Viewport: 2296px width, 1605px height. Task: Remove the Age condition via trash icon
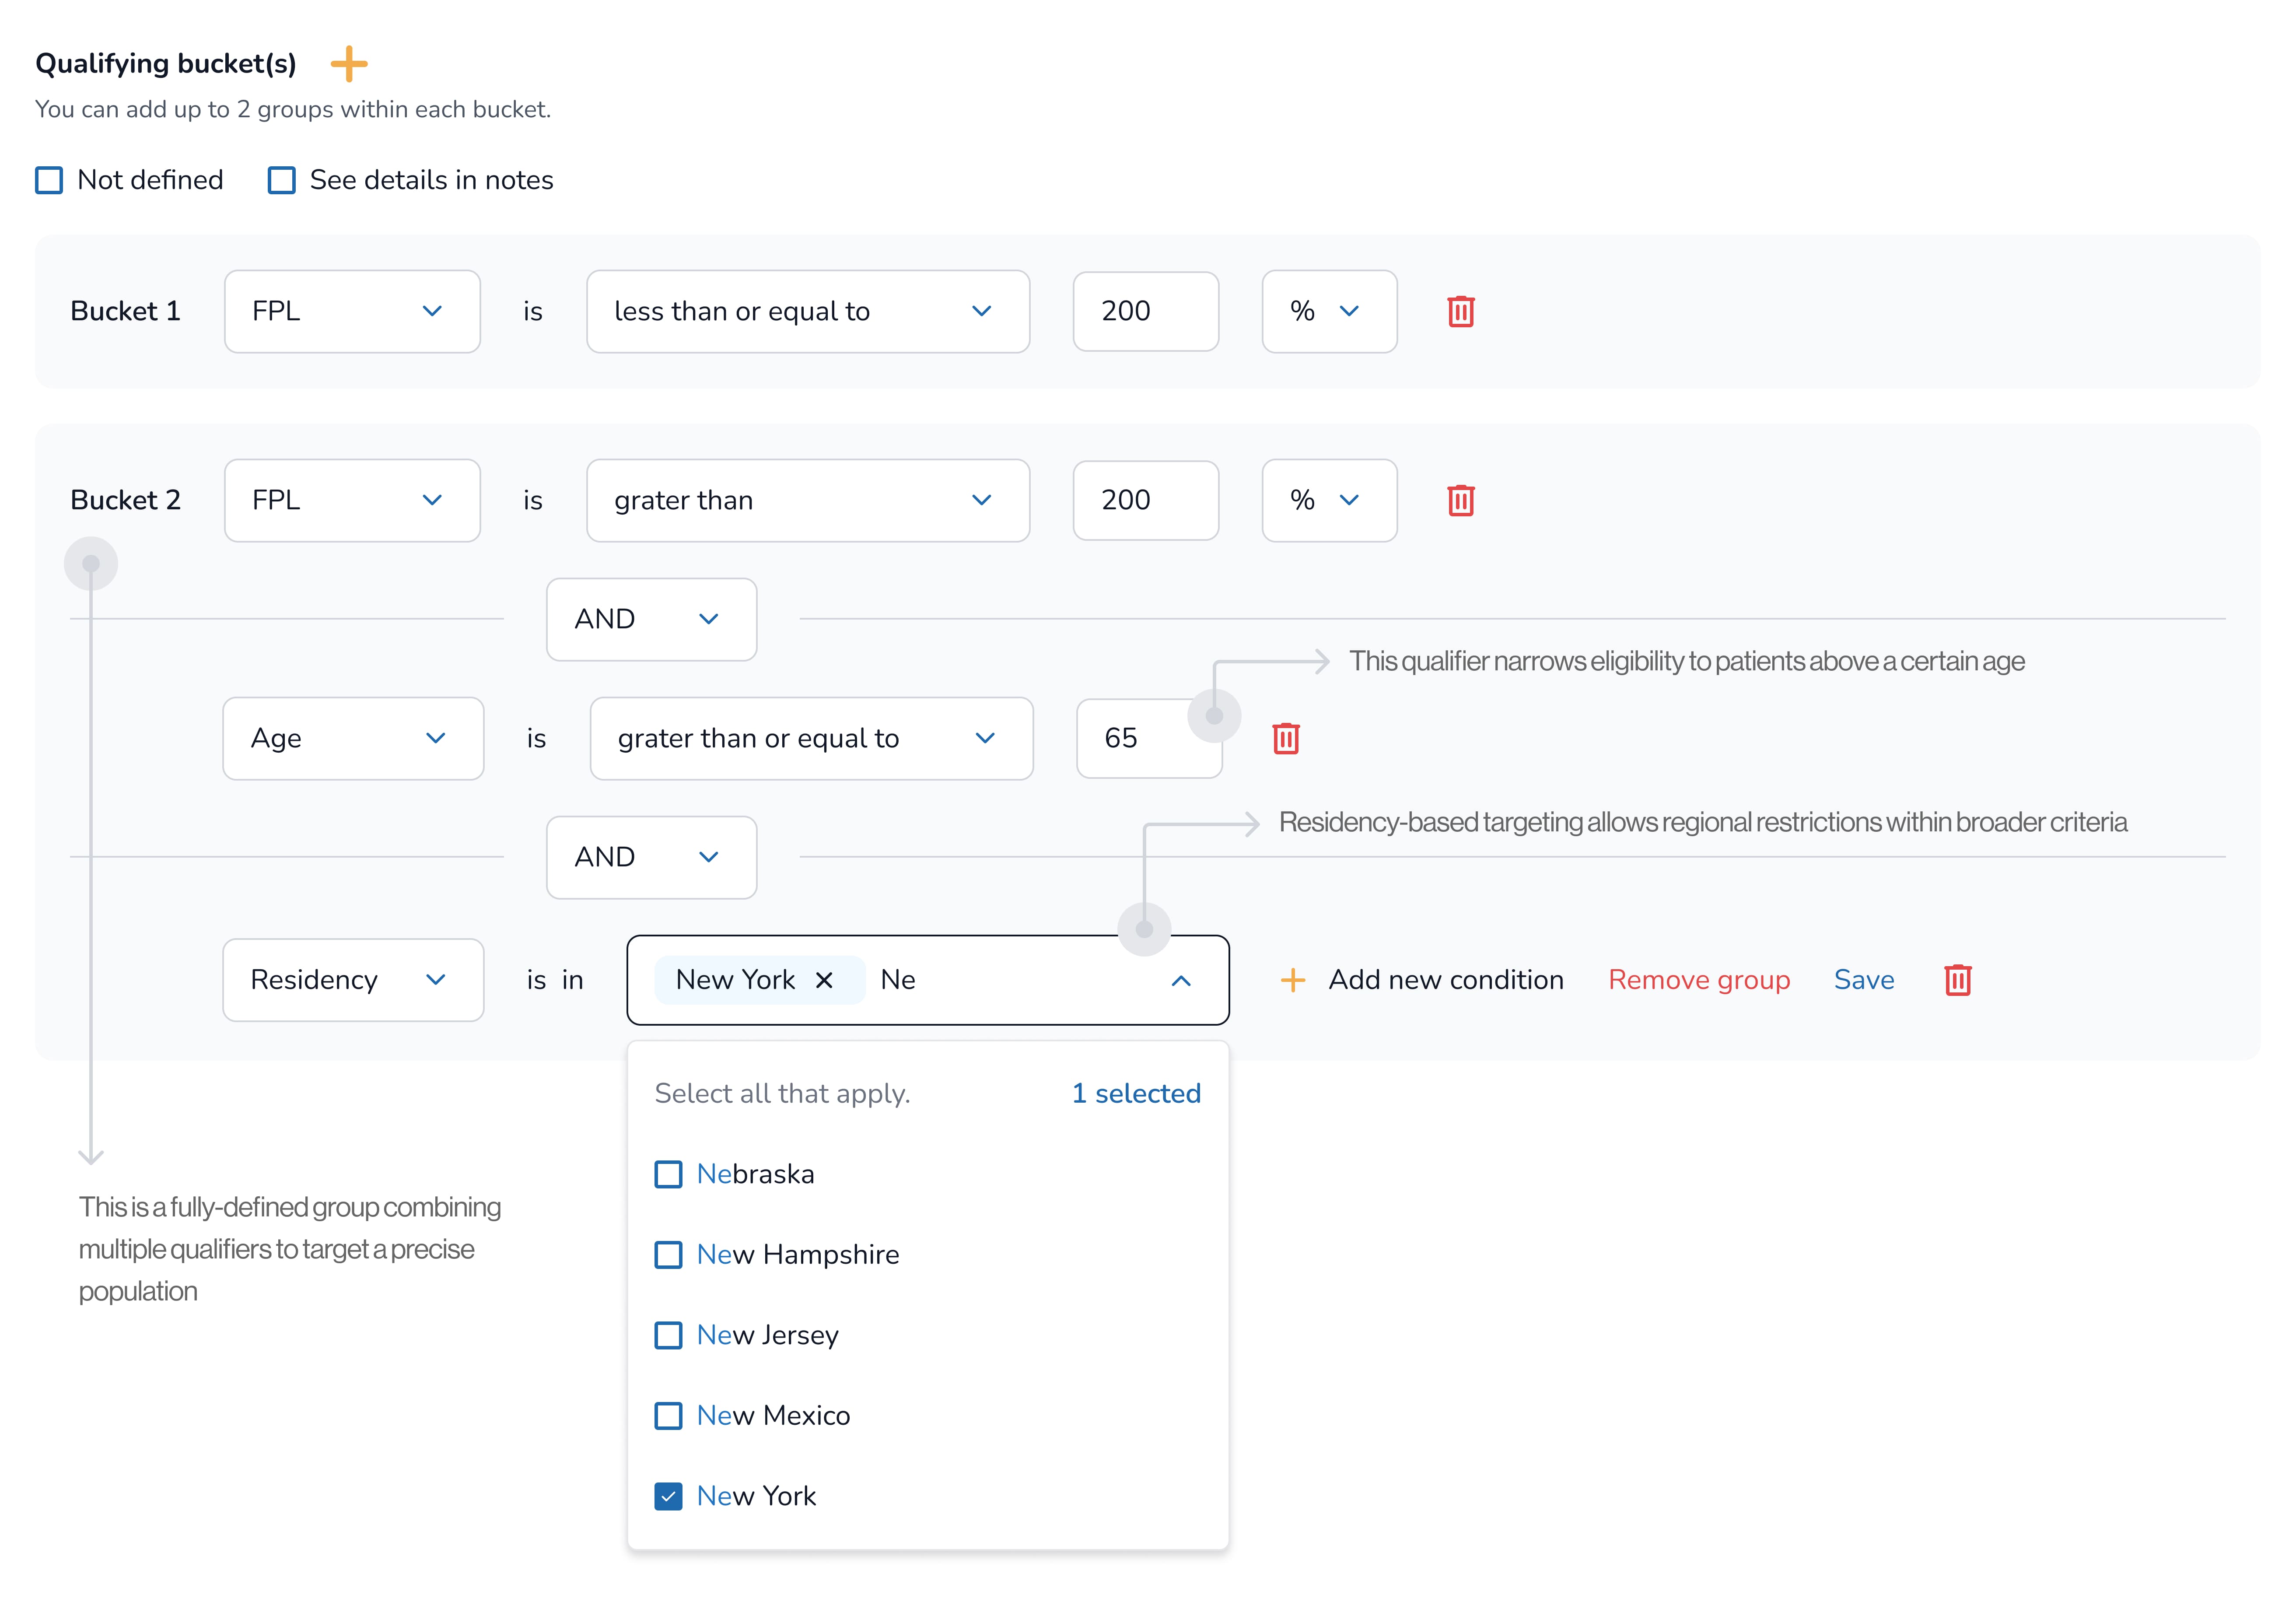pyautogui.click(x=1285, y=738)
